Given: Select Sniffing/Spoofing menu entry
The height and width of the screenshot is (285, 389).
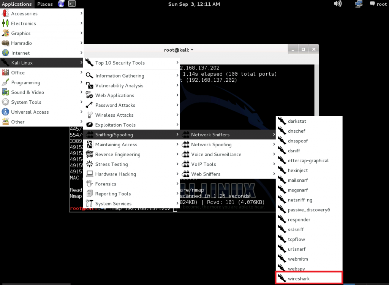Looking at the screenshot, I should [x=131, y=135].
